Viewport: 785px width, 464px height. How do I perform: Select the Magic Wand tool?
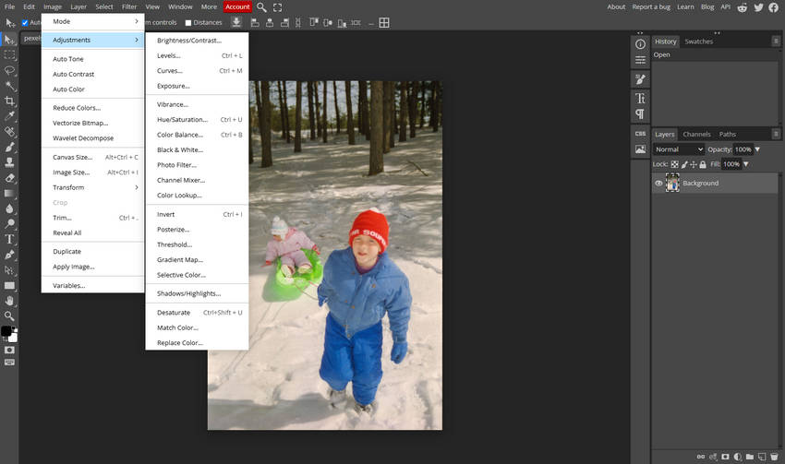9,86
